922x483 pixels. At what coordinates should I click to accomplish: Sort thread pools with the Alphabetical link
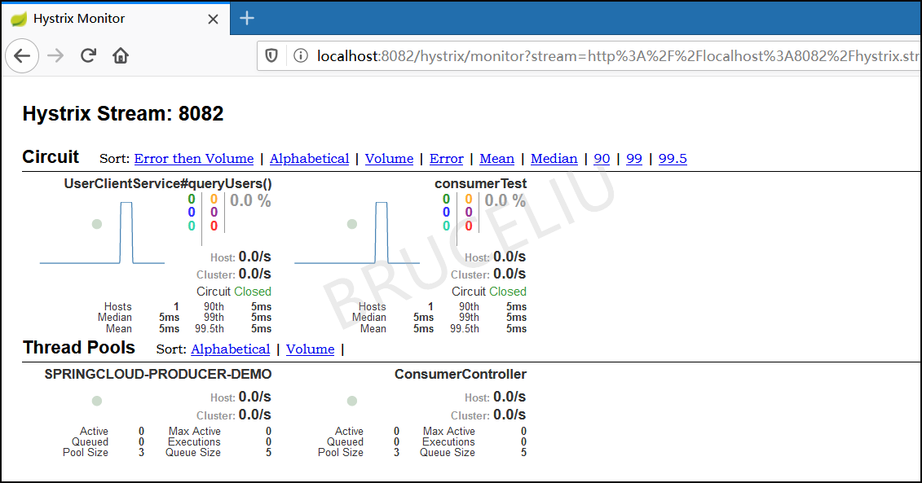pyautogui.click(x=231, y=349)
